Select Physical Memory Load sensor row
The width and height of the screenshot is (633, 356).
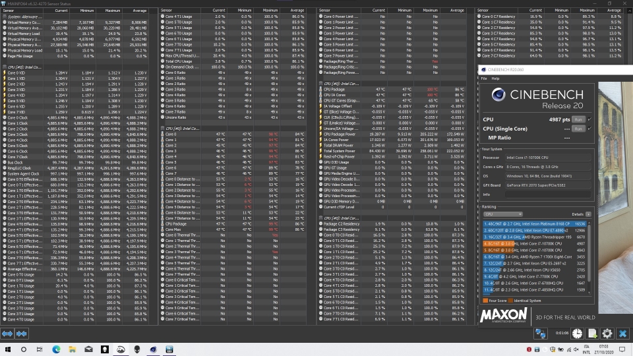[75, 51]
